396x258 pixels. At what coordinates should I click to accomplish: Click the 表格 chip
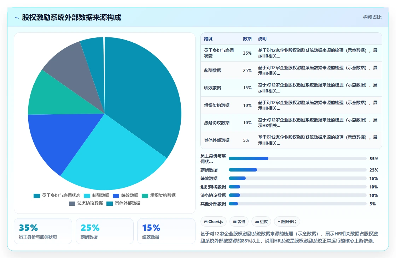[239, 222]
